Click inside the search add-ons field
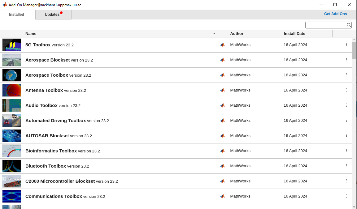 (325, 25)
